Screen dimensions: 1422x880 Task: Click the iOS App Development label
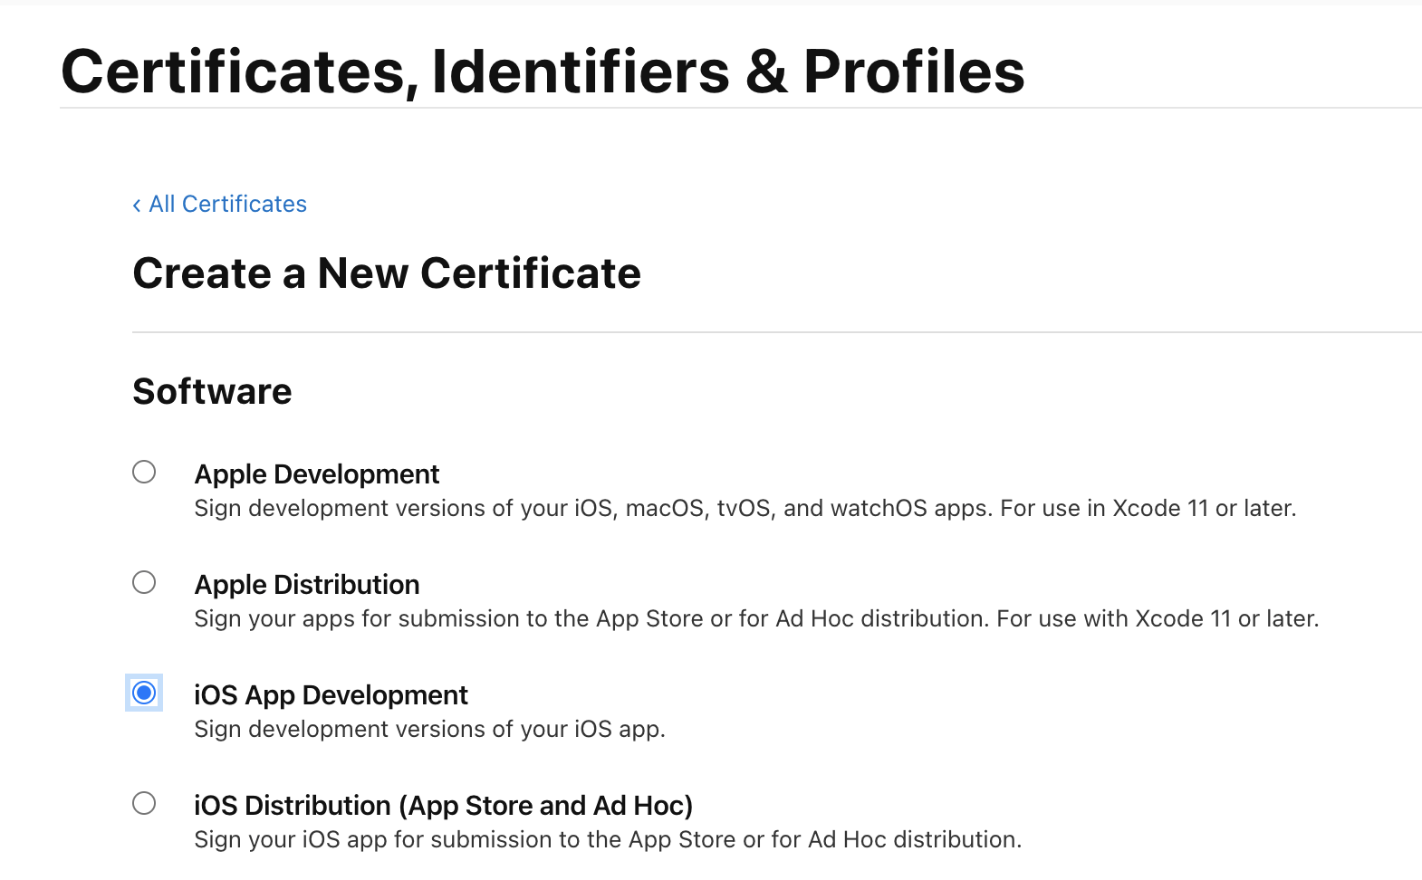pyautogui.click(x=331, y=695)
